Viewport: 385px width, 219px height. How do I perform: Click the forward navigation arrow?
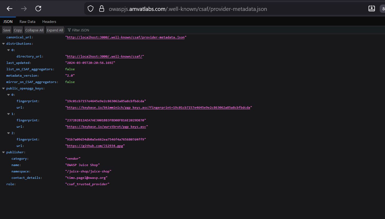point(24,9)
